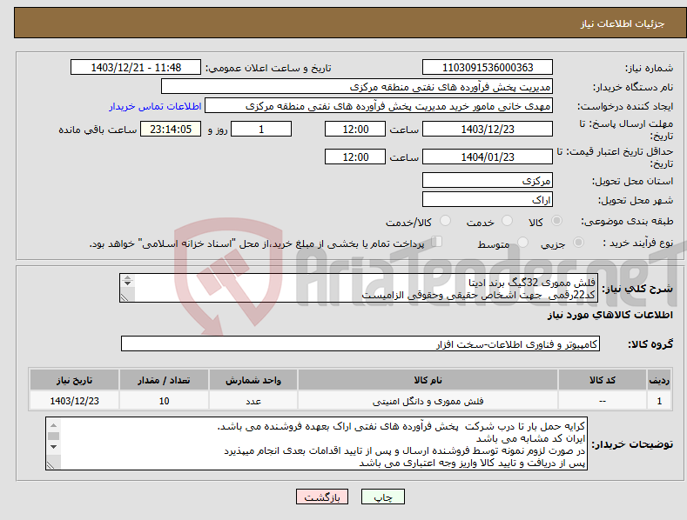The width and height of the screenshot is (687, 520).
Task: Click the goods group field کامپیوتر و فناوری اطلاعات
Action: [360, 344]
